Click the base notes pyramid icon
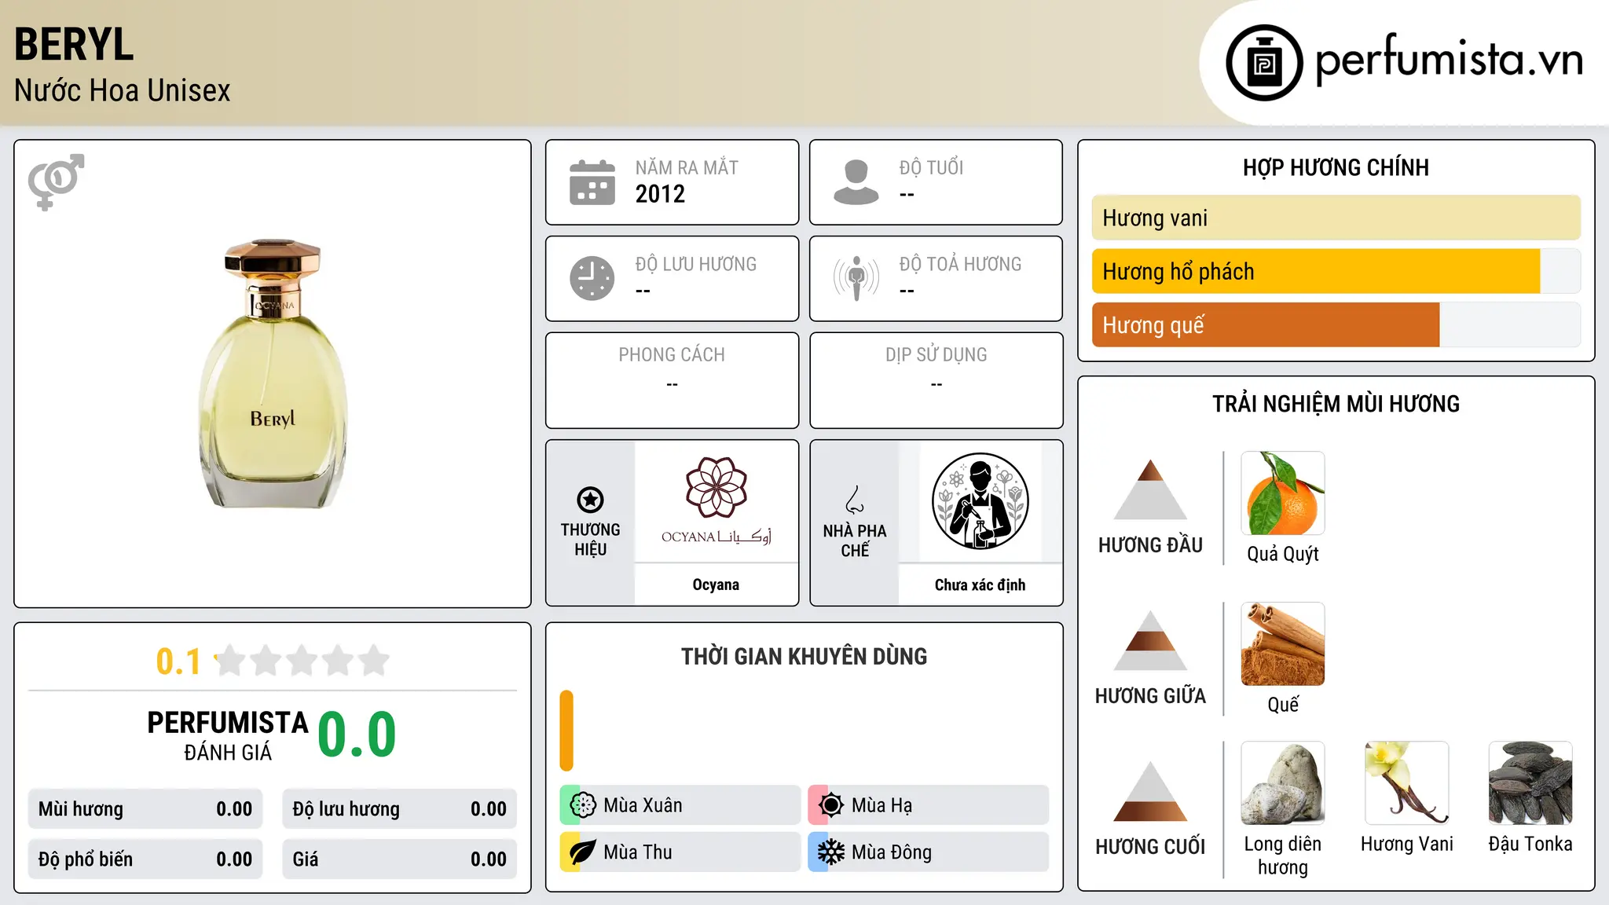This screenshot has height=905, width=1609. tap(1150, 791)
